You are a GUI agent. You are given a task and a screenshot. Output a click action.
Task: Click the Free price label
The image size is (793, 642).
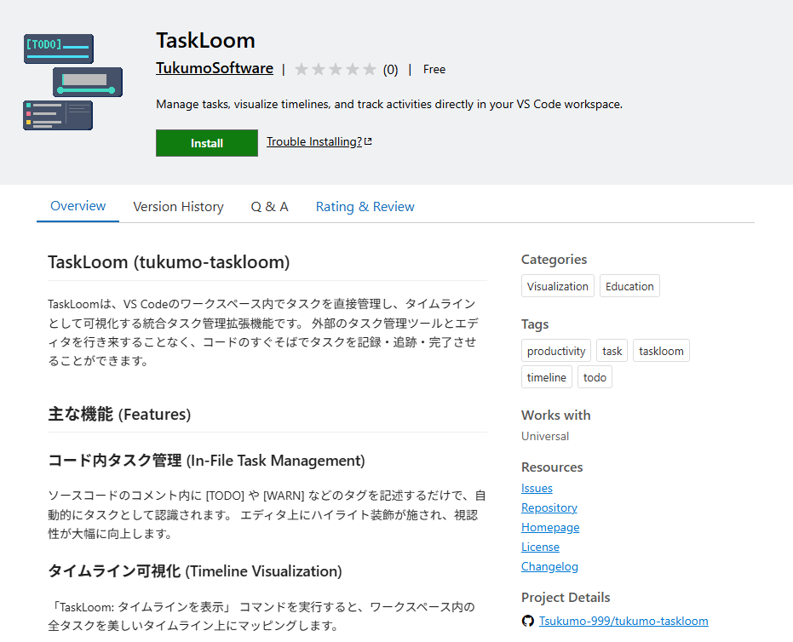pyautogui.click(x=434, y=69)
